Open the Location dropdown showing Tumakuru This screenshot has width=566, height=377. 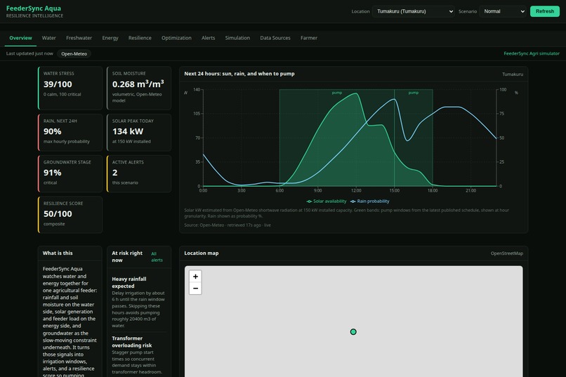pos(414,11)
